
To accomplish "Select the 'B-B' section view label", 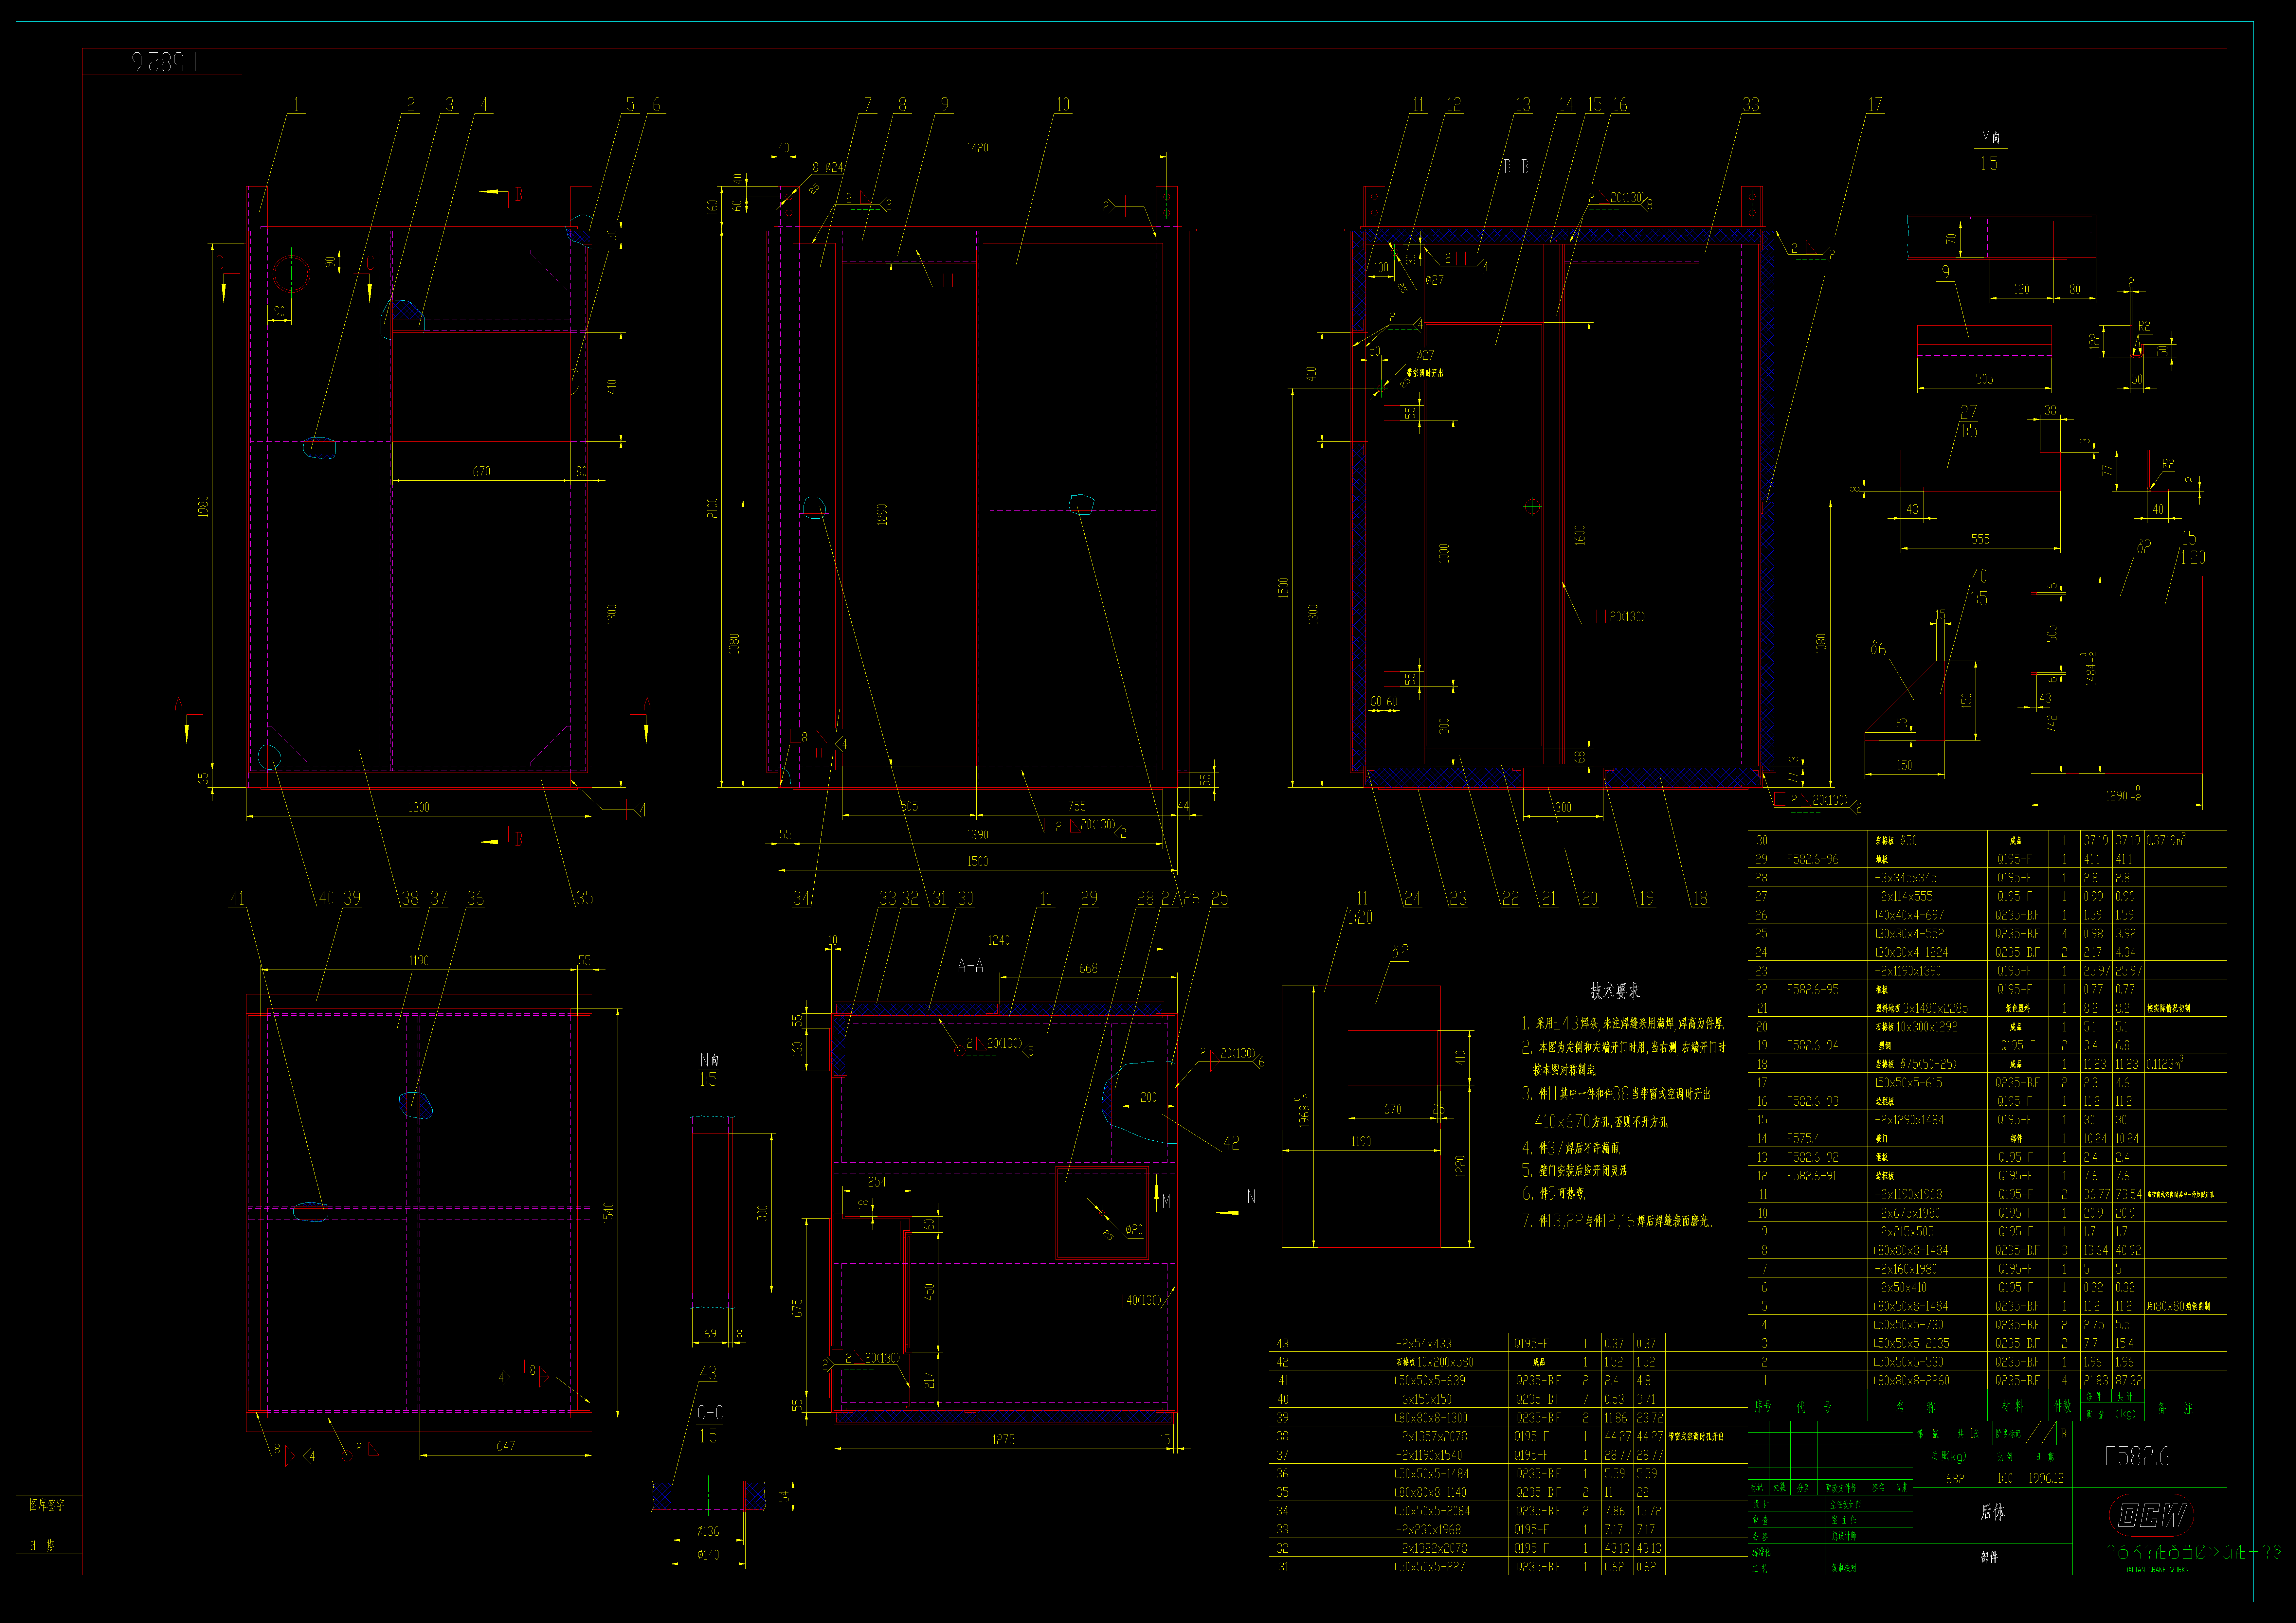I will pos(1516,167).
